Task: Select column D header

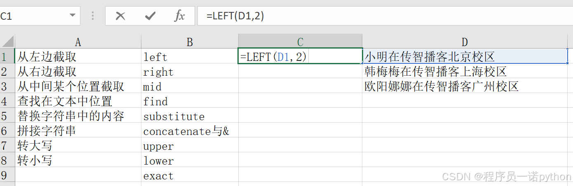Action: [465, 42]
